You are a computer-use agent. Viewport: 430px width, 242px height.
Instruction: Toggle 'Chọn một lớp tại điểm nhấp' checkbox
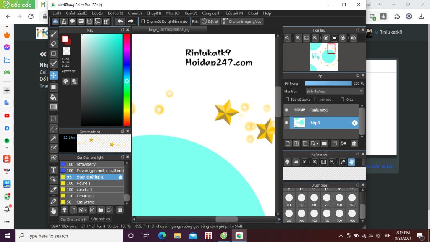click(143, 21)
